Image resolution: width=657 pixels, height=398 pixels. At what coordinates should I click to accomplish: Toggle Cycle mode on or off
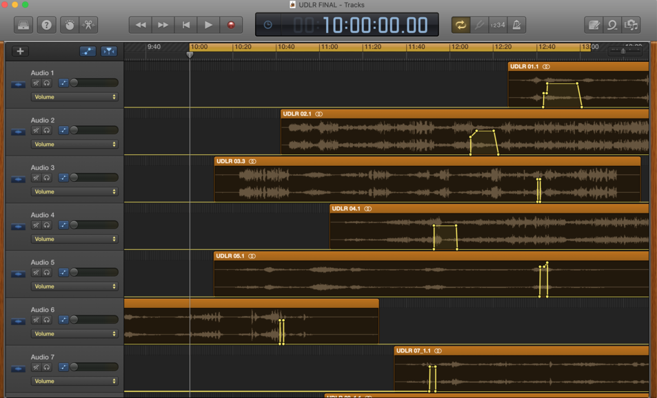460,25
